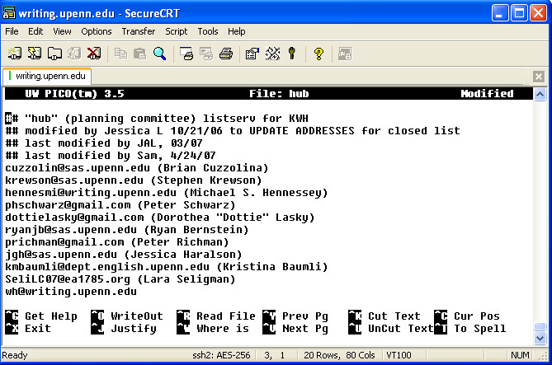This screenshot has width=552, height=365.
Task: Click the dottielasky@gmail.com line
Action: [160, 217]
